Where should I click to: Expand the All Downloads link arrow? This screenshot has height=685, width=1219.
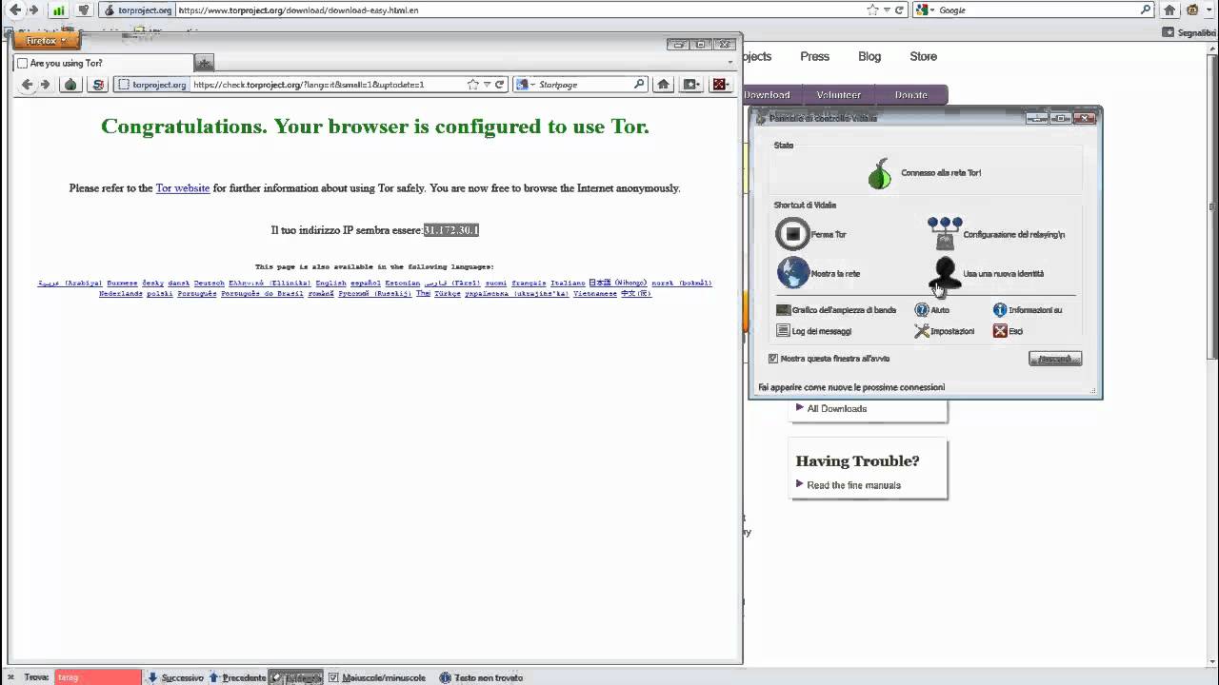click(800, 408)
